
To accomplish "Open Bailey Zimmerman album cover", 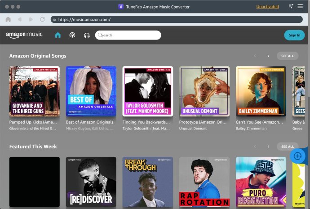I will click(261, 91).
